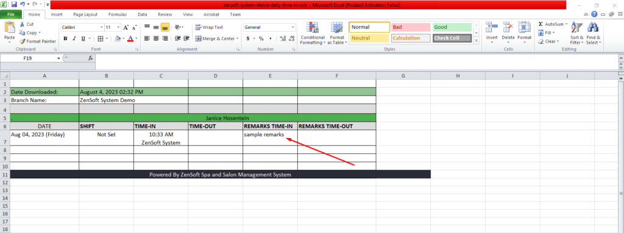Toggle Bottom Align highlighted button

click(x=165, y=27)
